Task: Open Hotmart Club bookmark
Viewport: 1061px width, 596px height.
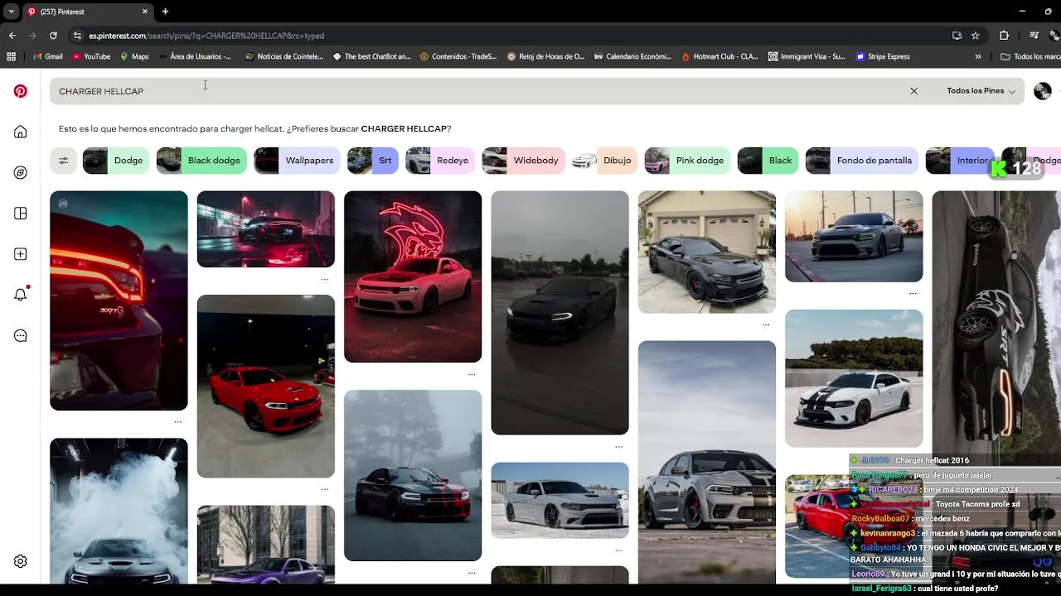Action: pos(720,56)
